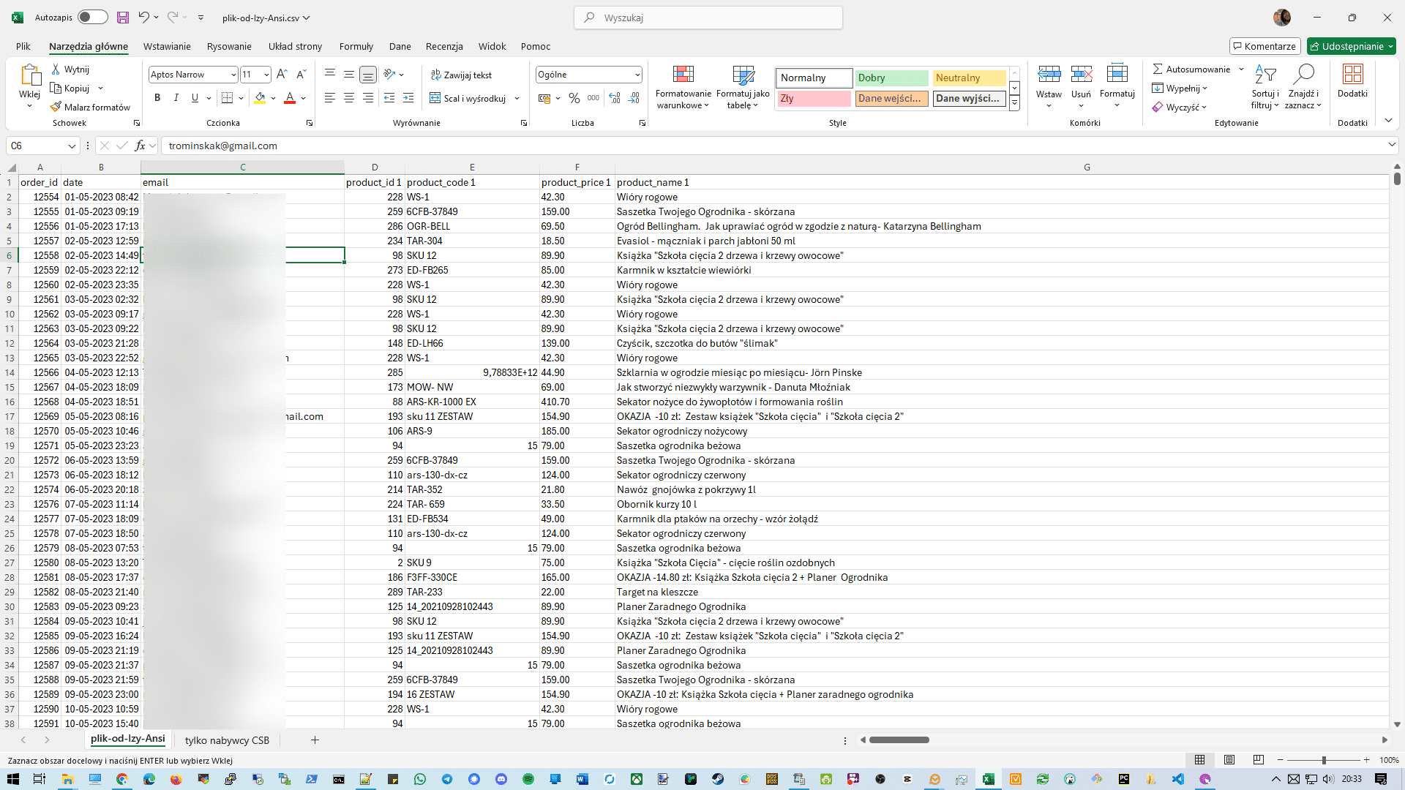Switch to Page Layout view in status bar
1405x790 pixels.
coord(1229,760)
